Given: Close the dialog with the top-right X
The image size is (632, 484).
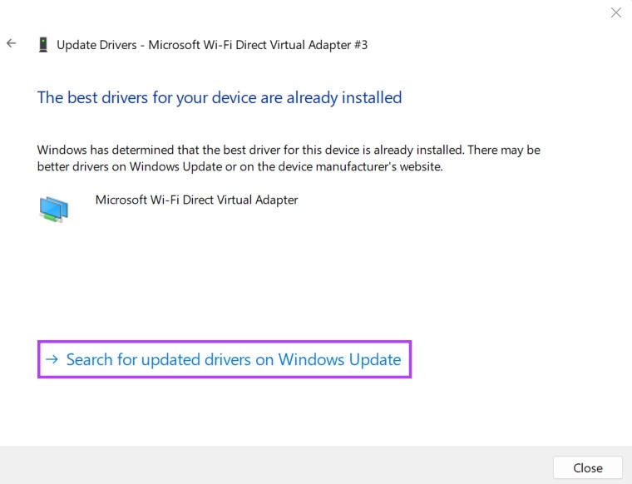Looking at the screenshot, I should click(615, 12).
